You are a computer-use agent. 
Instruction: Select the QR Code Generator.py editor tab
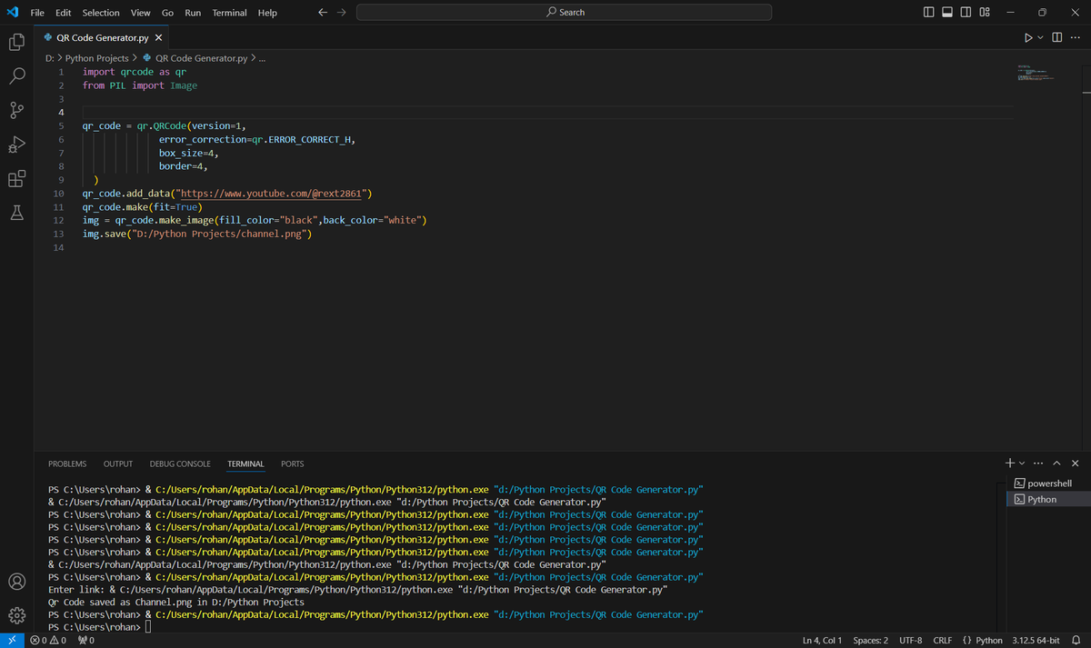coord(102,38)
